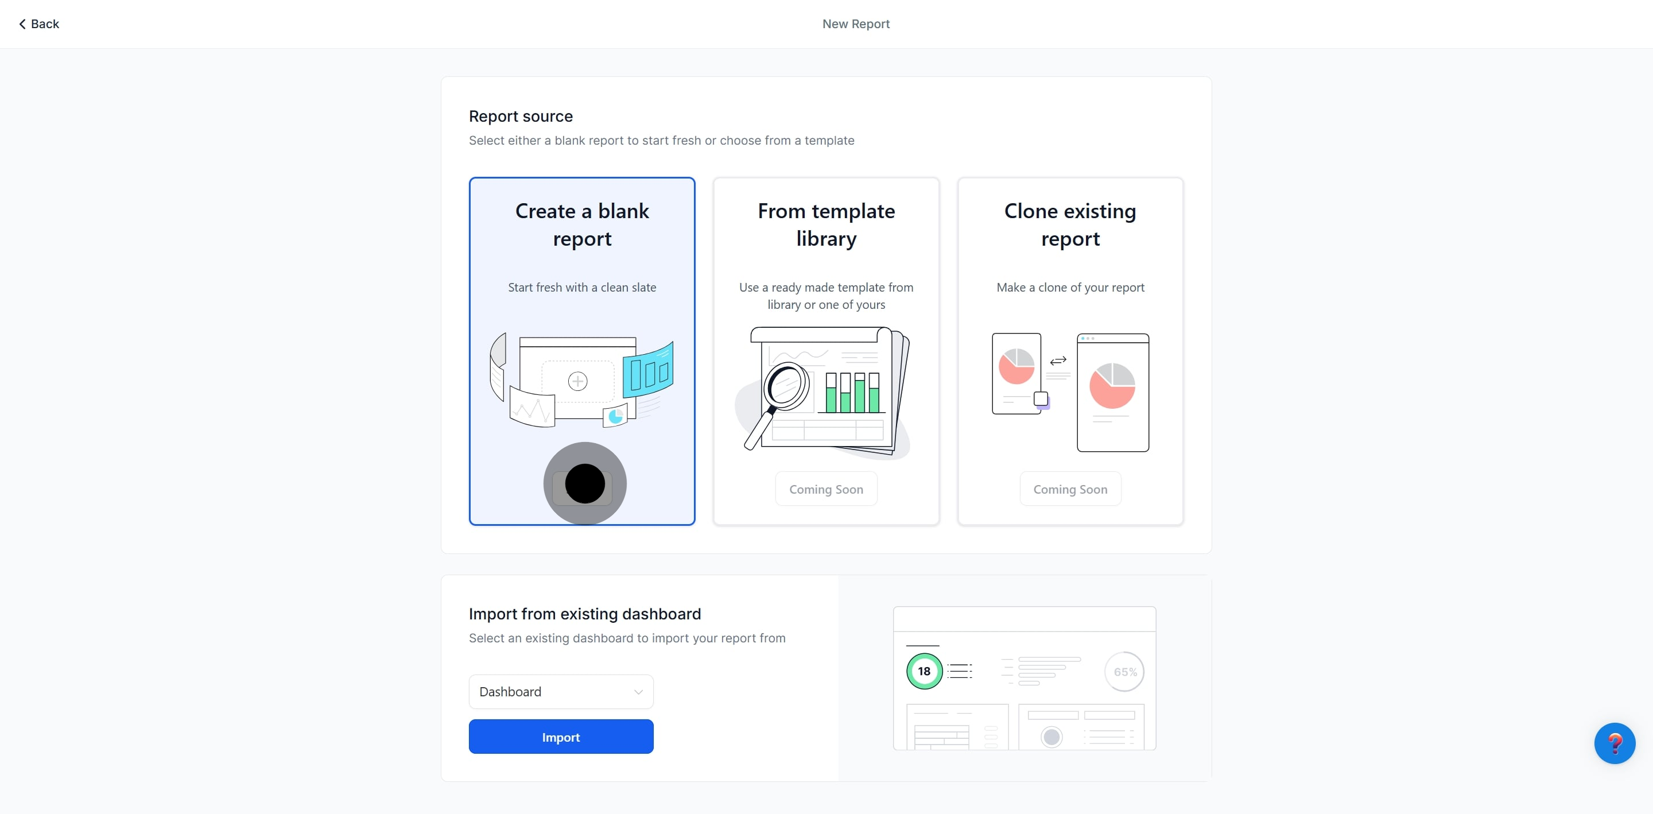The image size is (1653, 814).
Task: Go Back to the previous page
Action: [x=37, y=24]
